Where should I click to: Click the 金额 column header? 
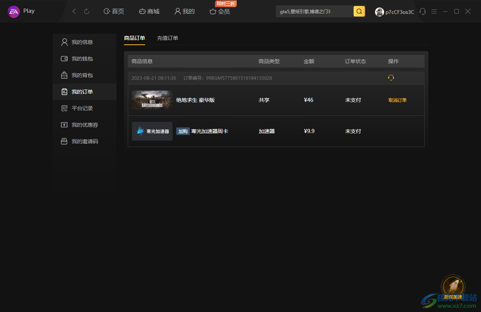pyautogui.click(x=309, y=61)
